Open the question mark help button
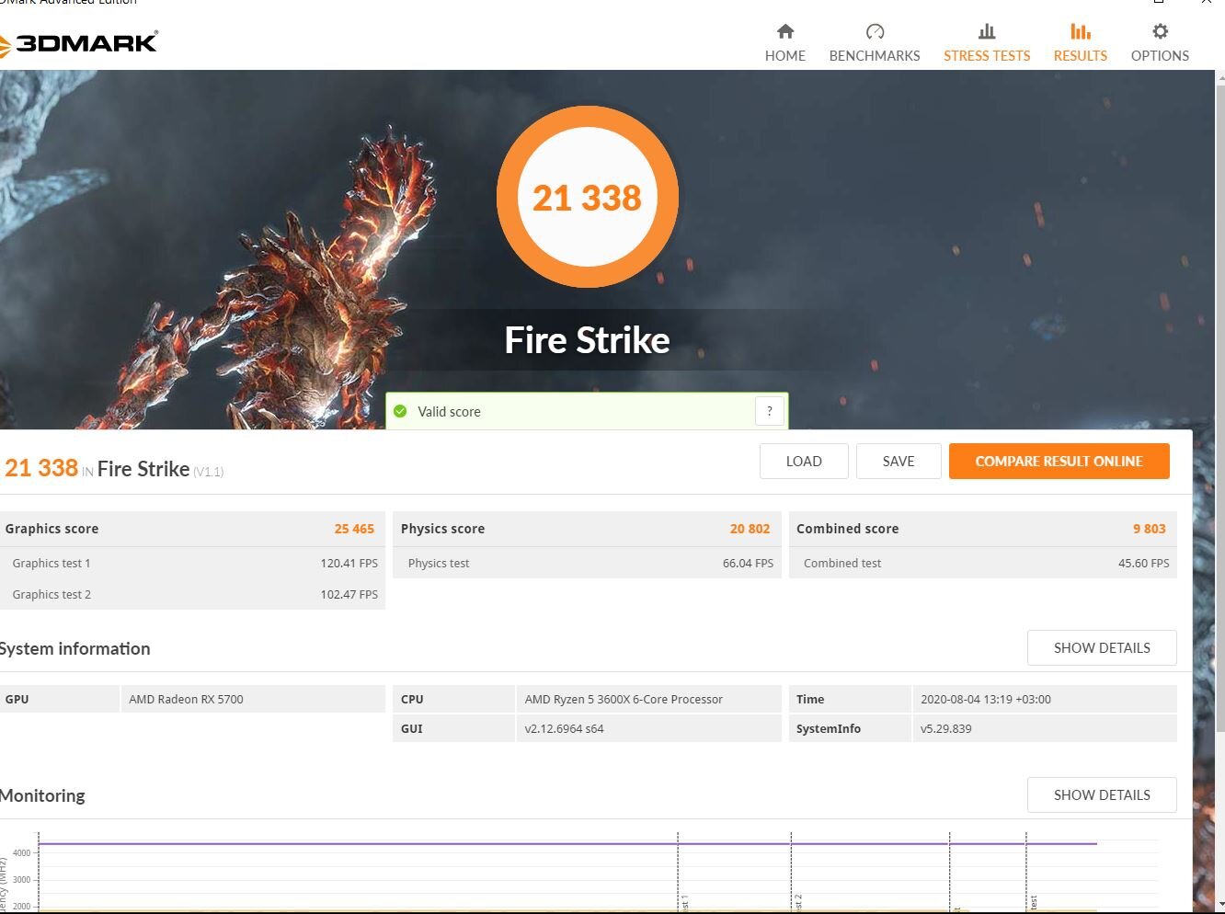Viewport: 1225px width, 914px height. (x=770, y=411)
